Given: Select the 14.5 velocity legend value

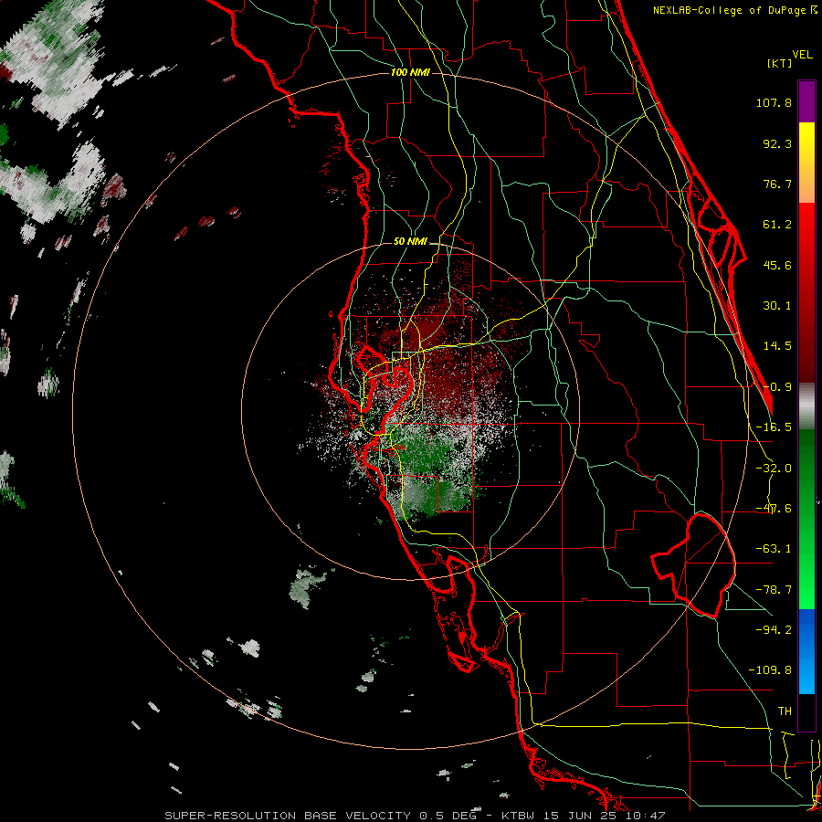Looking at the screenshot, I should (777, 346).
